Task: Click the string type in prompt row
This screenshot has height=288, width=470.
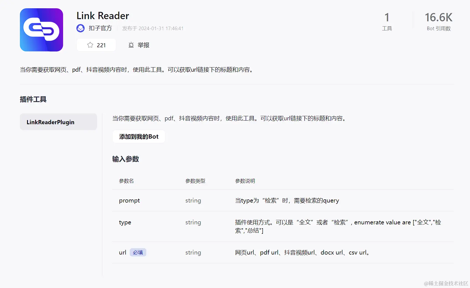Action: 193,201
